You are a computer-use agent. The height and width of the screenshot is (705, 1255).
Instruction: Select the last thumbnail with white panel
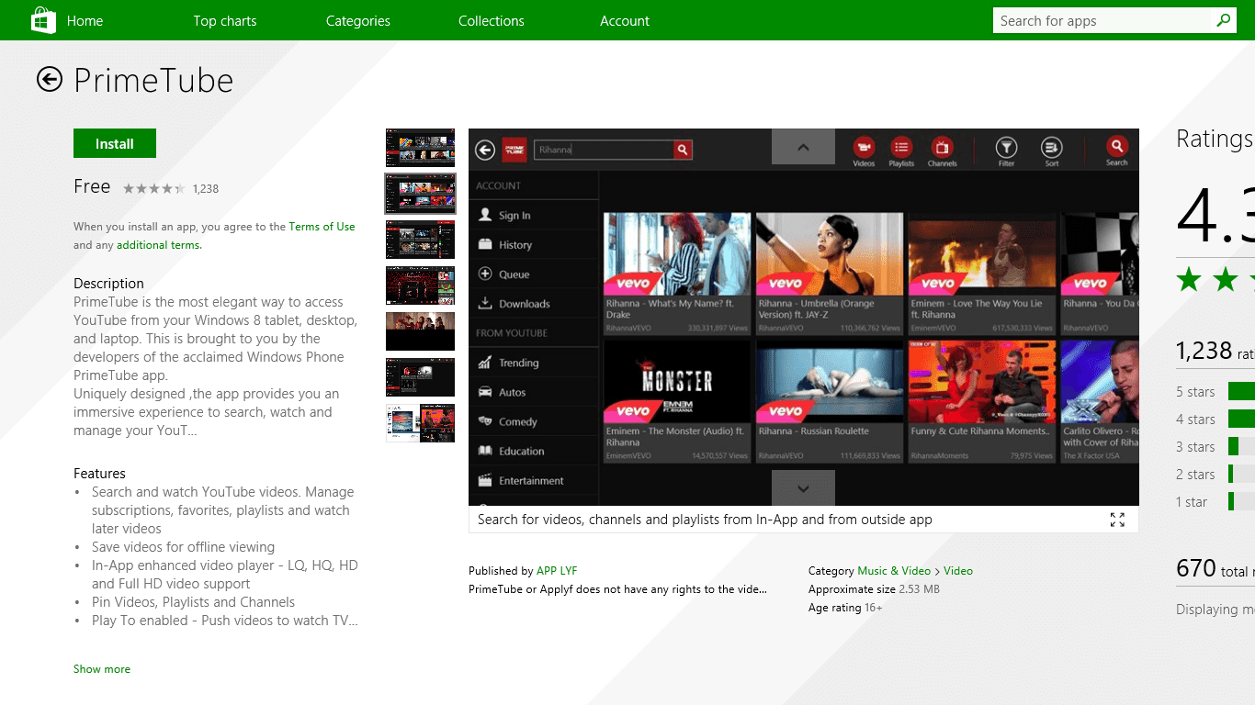tap(420, 423)
